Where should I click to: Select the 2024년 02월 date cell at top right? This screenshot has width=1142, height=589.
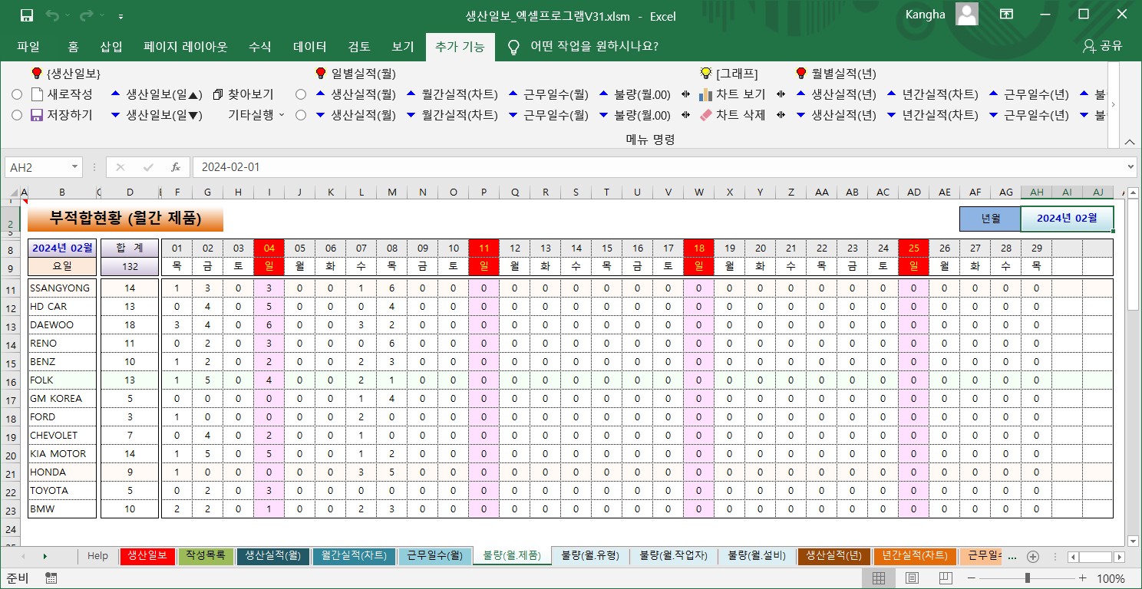point(1067,219)
